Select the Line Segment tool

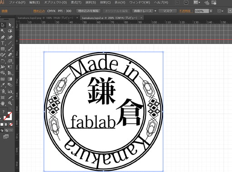[x=10, y=43]
